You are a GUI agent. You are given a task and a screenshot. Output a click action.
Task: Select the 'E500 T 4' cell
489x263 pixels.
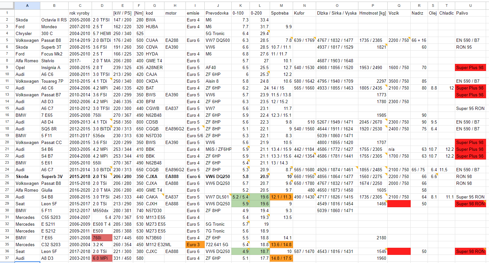(x=102, y=224)
